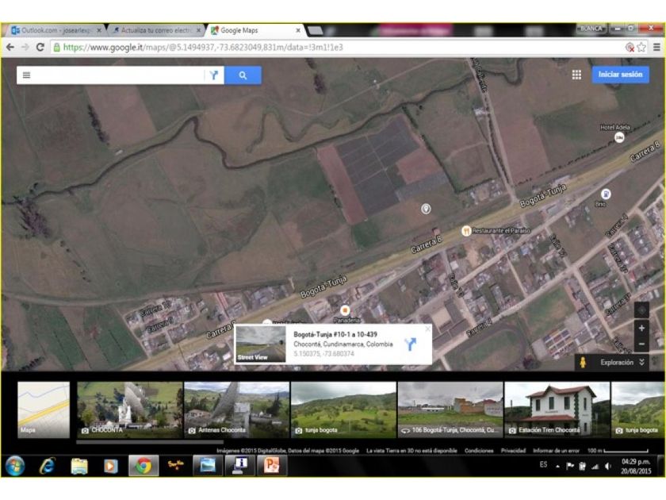Click the Hotel Adela lodging marker
Screen dimensions: 666x500
(x=619, y=137)
